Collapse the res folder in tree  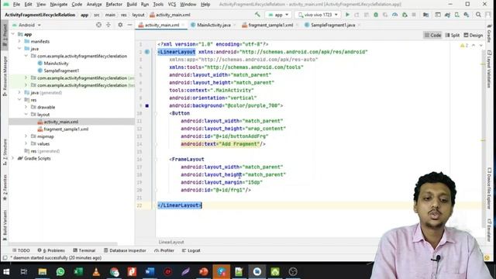19,100
